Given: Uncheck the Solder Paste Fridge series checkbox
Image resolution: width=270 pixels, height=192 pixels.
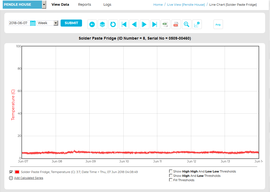Looking at the screenshot, I should pyautogui.click(x=11, y=172).
